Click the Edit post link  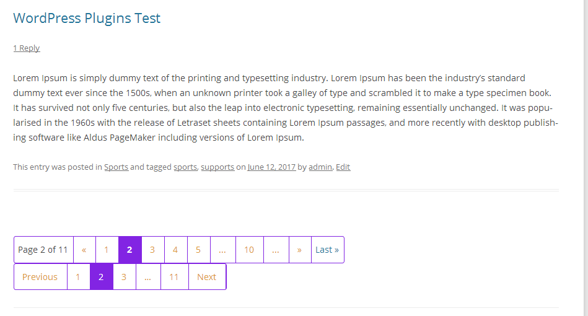tap(343, 167)
